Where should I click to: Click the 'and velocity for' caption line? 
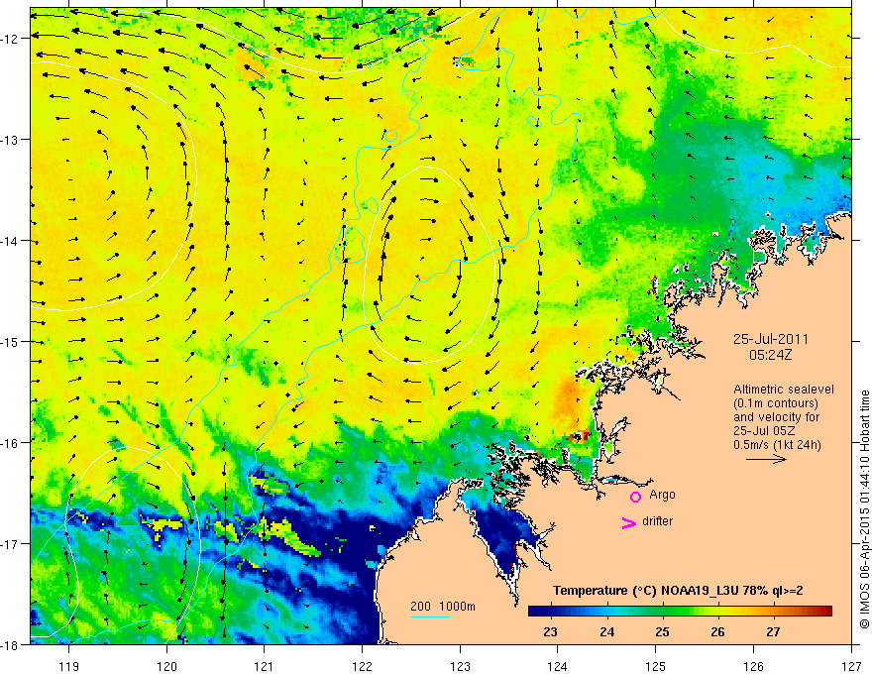[x=776, y=417]
